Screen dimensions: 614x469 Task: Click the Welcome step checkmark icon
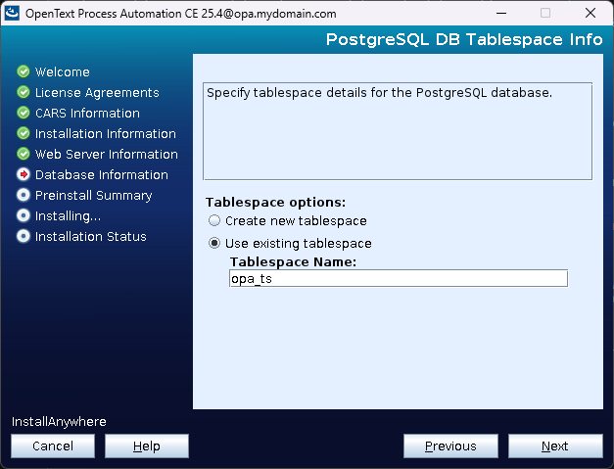tap(24, 71)
